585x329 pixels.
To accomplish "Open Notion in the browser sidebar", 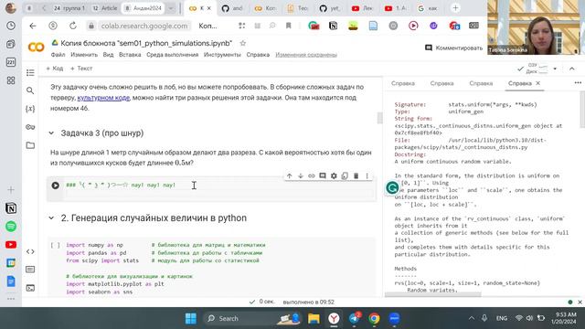I will (x=11, y=208).
